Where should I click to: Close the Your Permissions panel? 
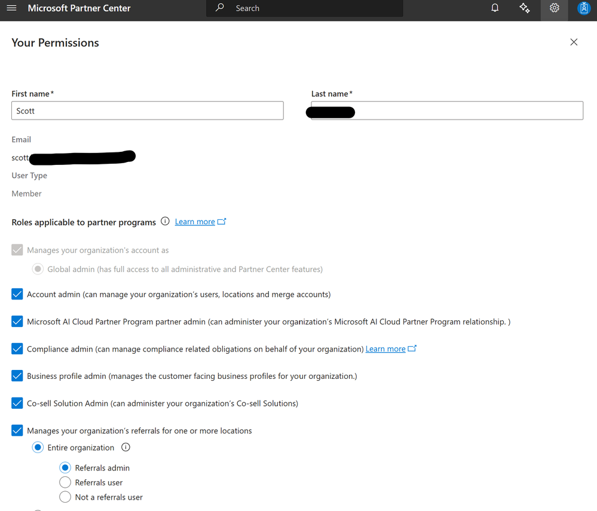(574, 42)
